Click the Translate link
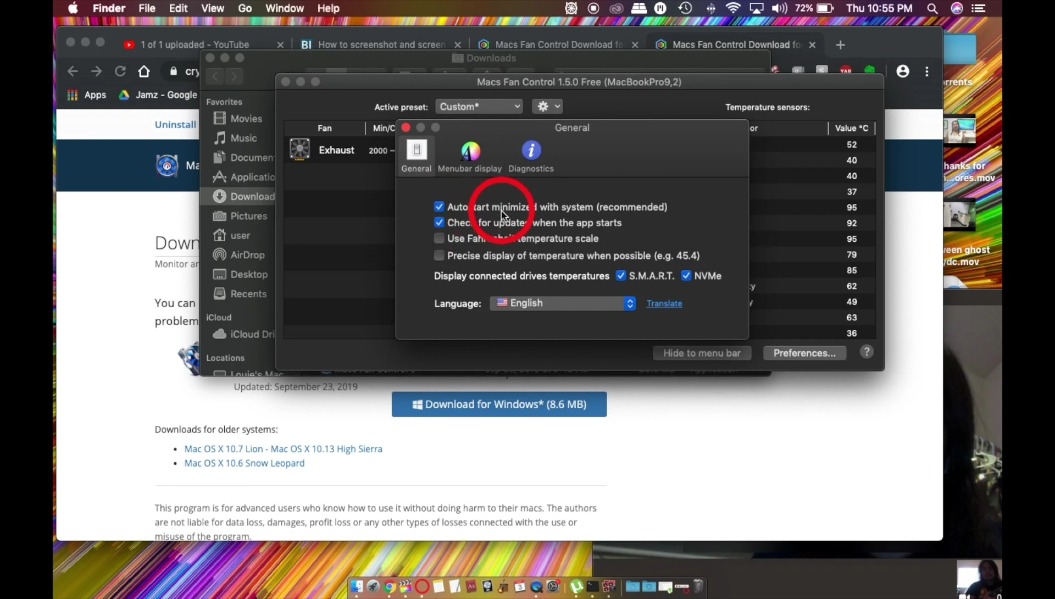Viewport: 1055px width, 599px height. [664, 303]
